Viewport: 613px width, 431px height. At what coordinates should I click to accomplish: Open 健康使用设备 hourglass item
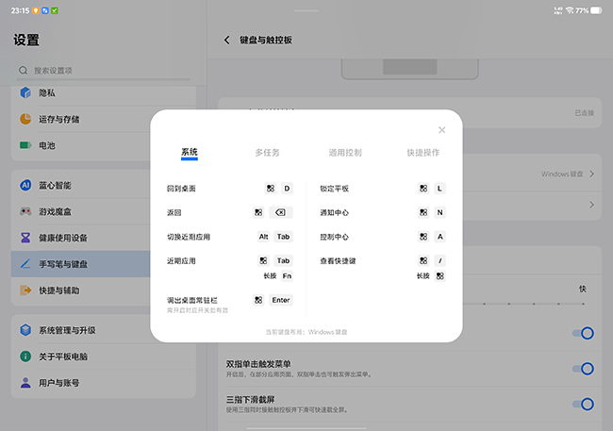[62, 238]
